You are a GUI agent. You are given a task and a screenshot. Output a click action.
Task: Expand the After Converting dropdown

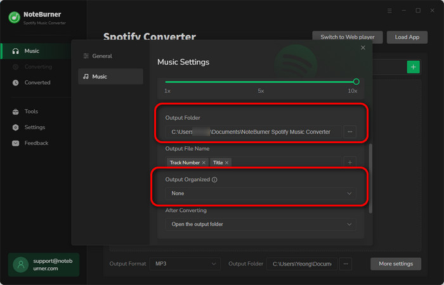coord(261,224)
